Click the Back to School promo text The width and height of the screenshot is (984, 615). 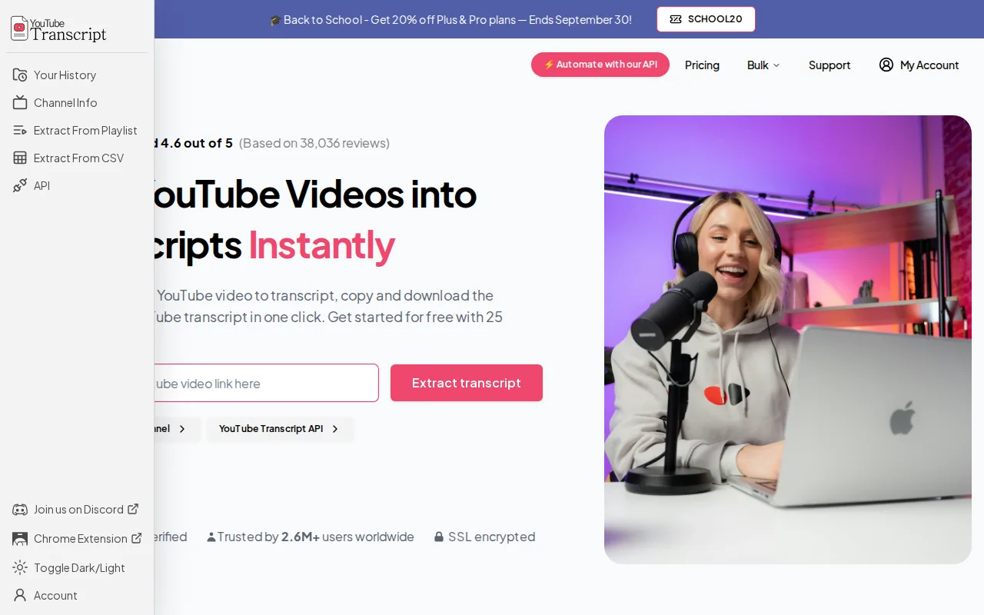tap(450, 20)
